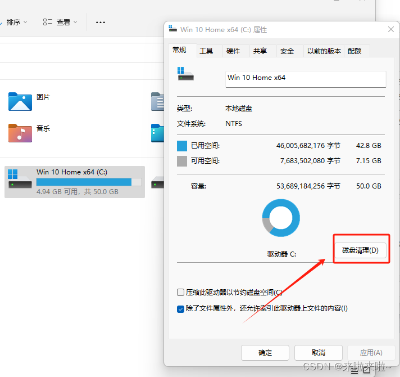Screen dimensions: 400x377
Task: Click the 42.8 GB used size
Action: [x=369, y=146]
